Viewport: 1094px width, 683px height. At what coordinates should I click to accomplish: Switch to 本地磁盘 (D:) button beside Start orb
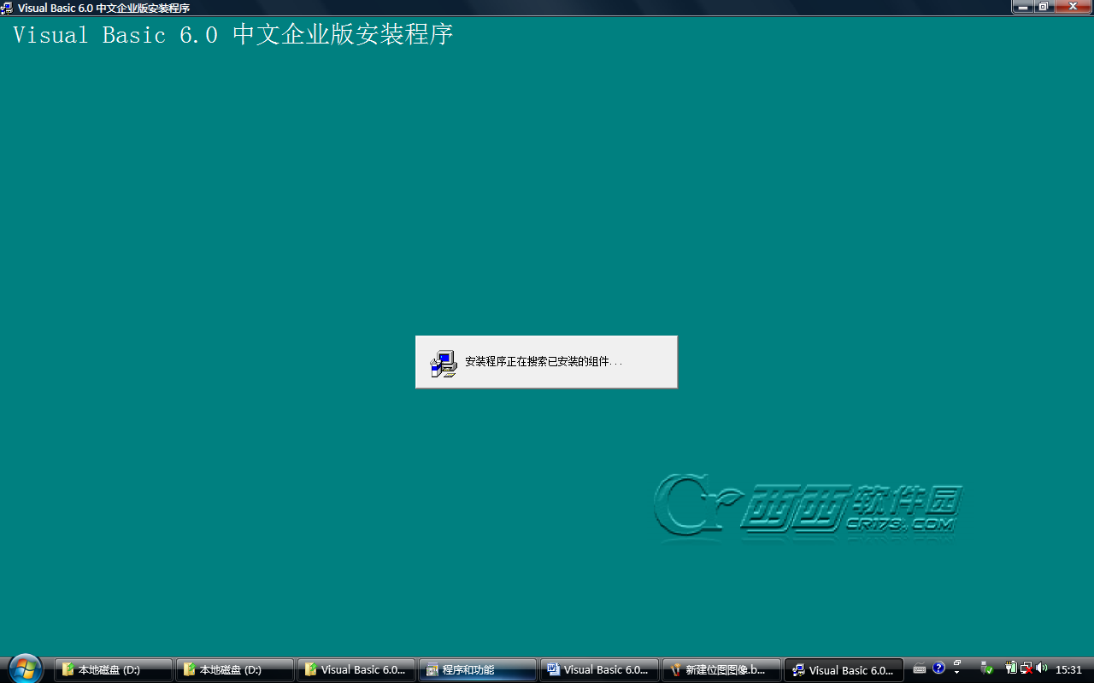[x=114, y=670]
